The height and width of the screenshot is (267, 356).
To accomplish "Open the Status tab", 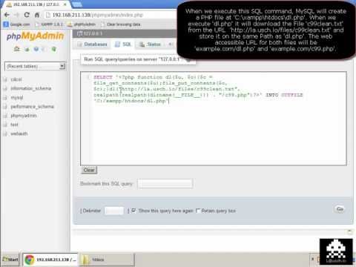I will point(151,44).
